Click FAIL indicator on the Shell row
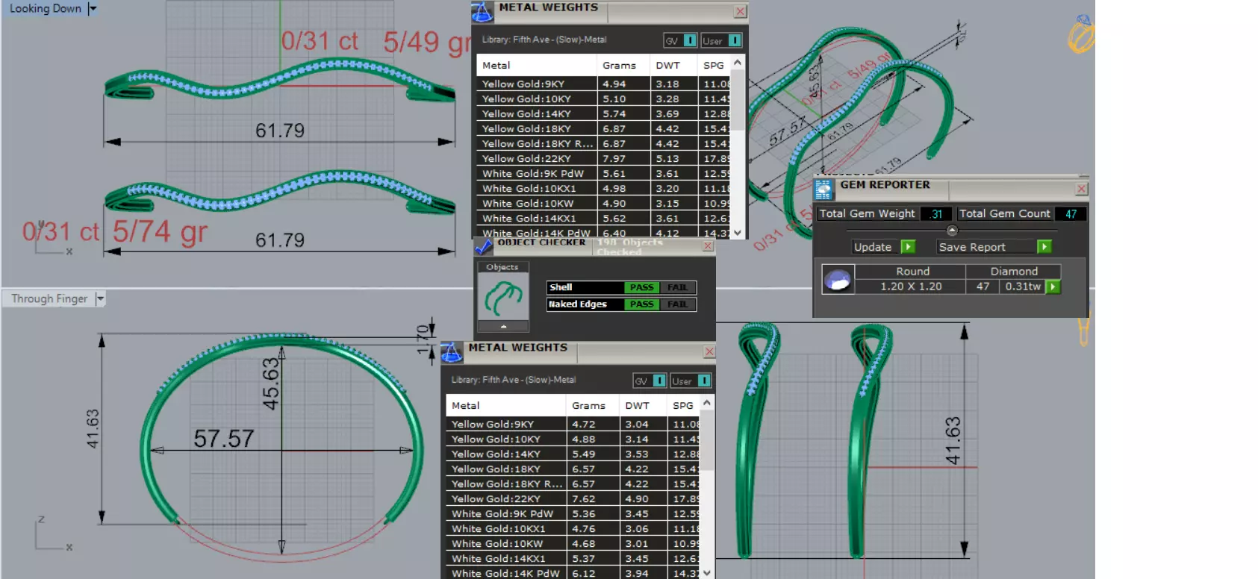Viewport: 1258px width, 579px height. pos(678,287)
